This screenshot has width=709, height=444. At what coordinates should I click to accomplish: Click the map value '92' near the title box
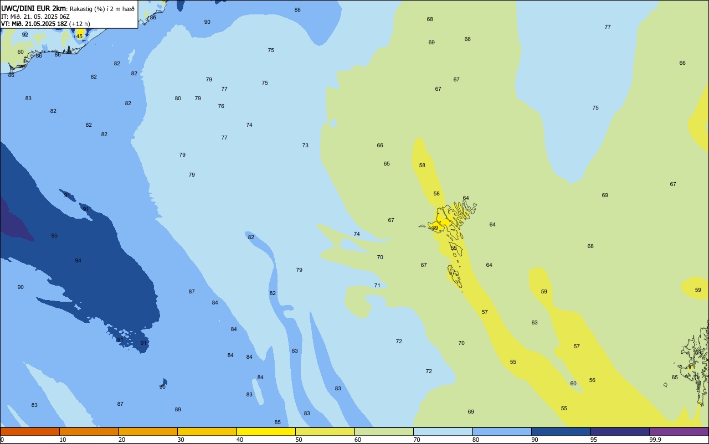click(x=25, y=35)
